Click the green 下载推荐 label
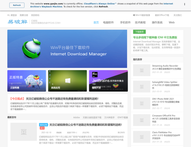This screenshot has height=147, width=191. (139, 32)
